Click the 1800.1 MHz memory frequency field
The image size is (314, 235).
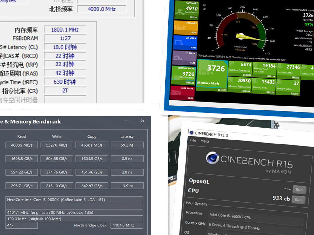[x=65, y=30]
